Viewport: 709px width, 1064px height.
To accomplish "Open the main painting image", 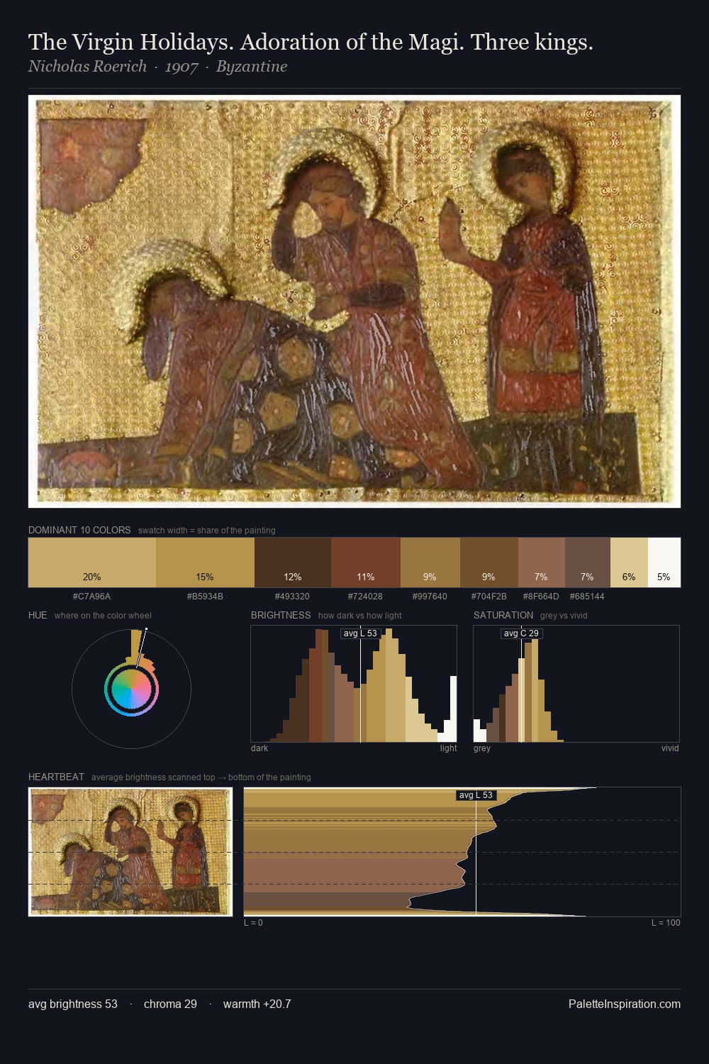I will (354, 301).
